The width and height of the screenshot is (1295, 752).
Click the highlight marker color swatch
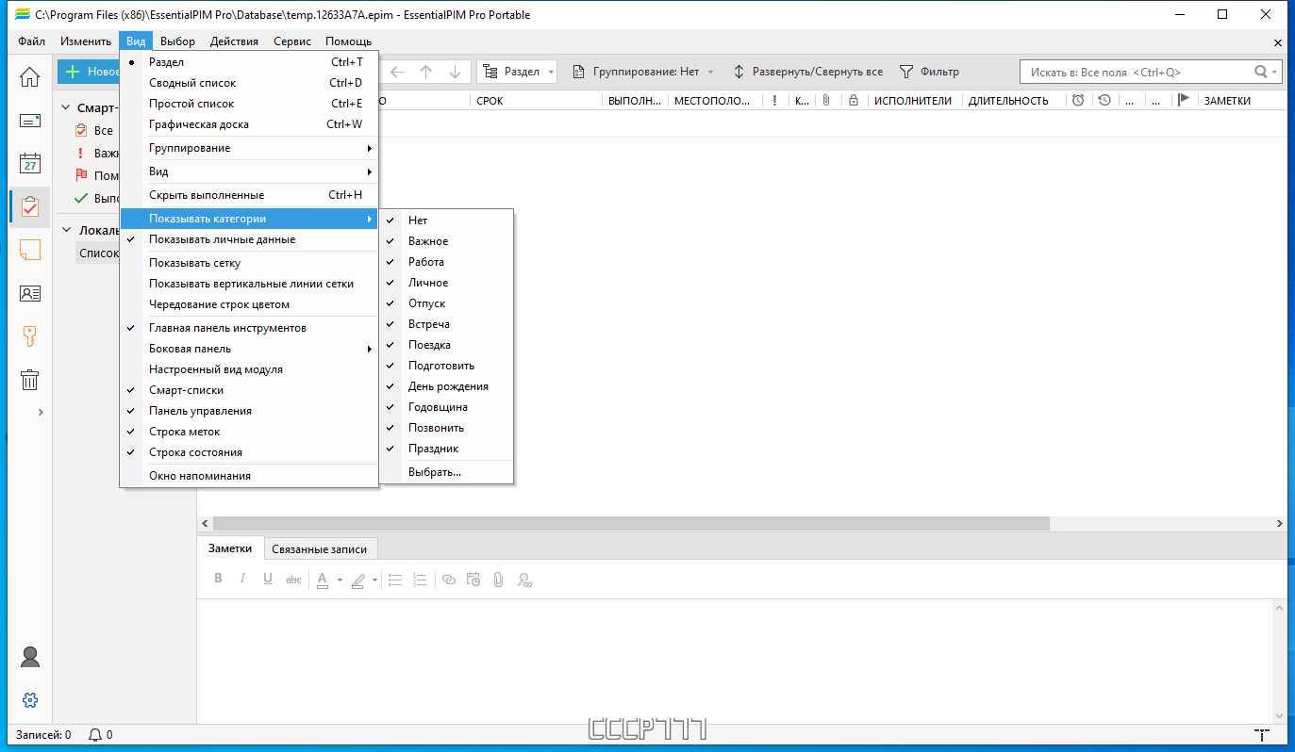tap(357, 580)
